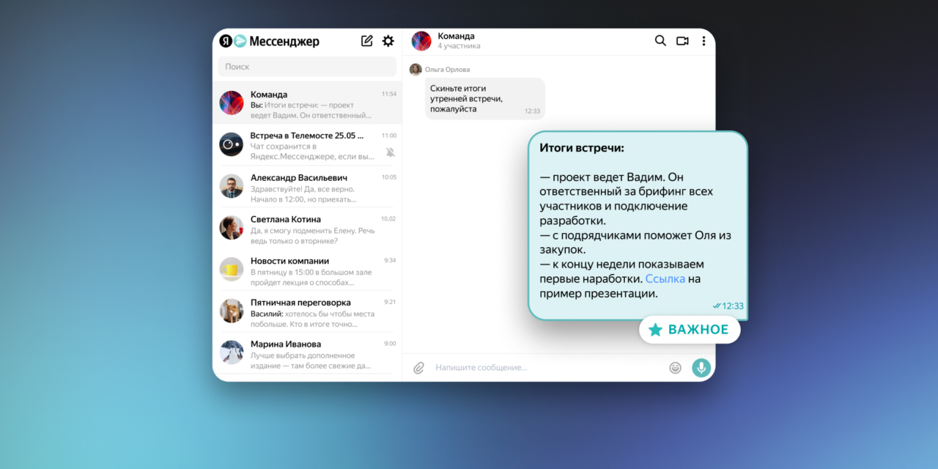Open the Пятничная переговорка chat name
Viewport: 938px width, 469px height.
[x=300, y=303]
